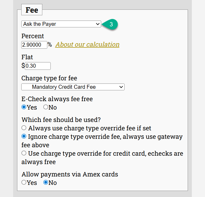205x197 pixels.
Task: Select No for Amex card payments
Action: 46,182
